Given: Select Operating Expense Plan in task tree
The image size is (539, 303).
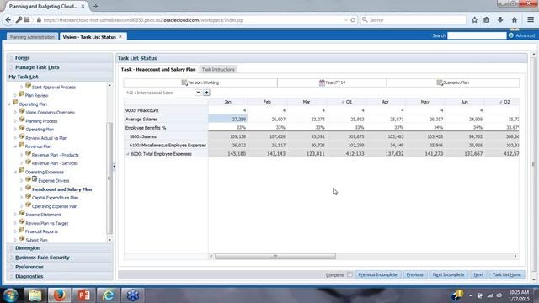Looking at the screenshot, I should click(x=54, y=206).
